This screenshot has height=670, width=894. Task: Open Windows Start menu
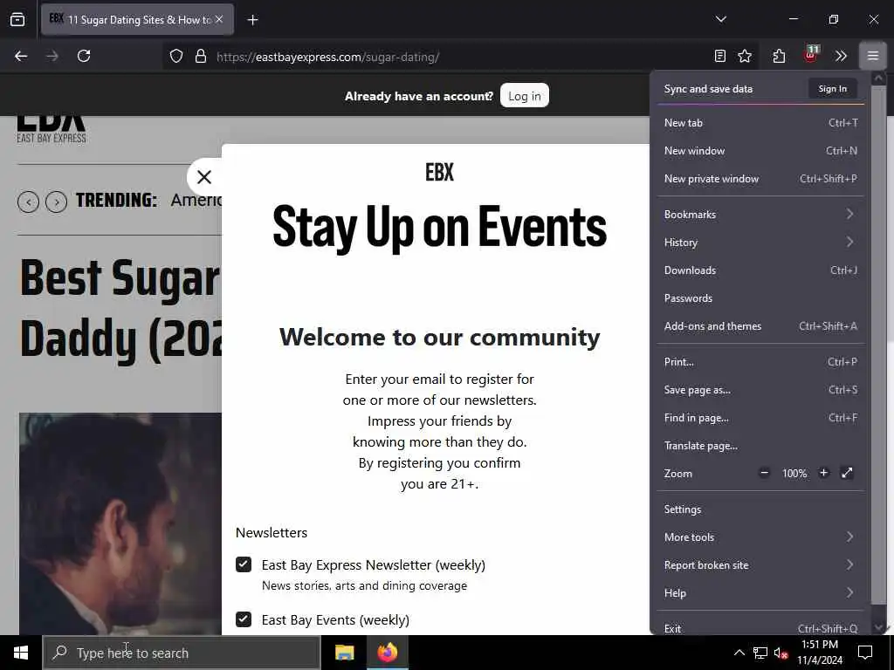[21, 653]
